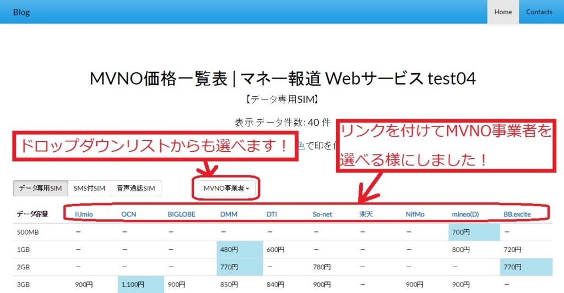564x293 pixels.
Task: Open the mineo(D) column link
Action: pyautogui.click(x=465, y=214)
